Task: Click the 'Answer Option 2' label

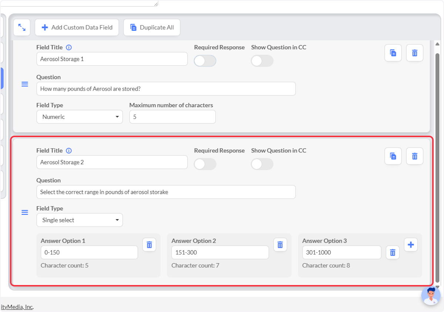Action: pyautogui.click(x=194, y=241)
